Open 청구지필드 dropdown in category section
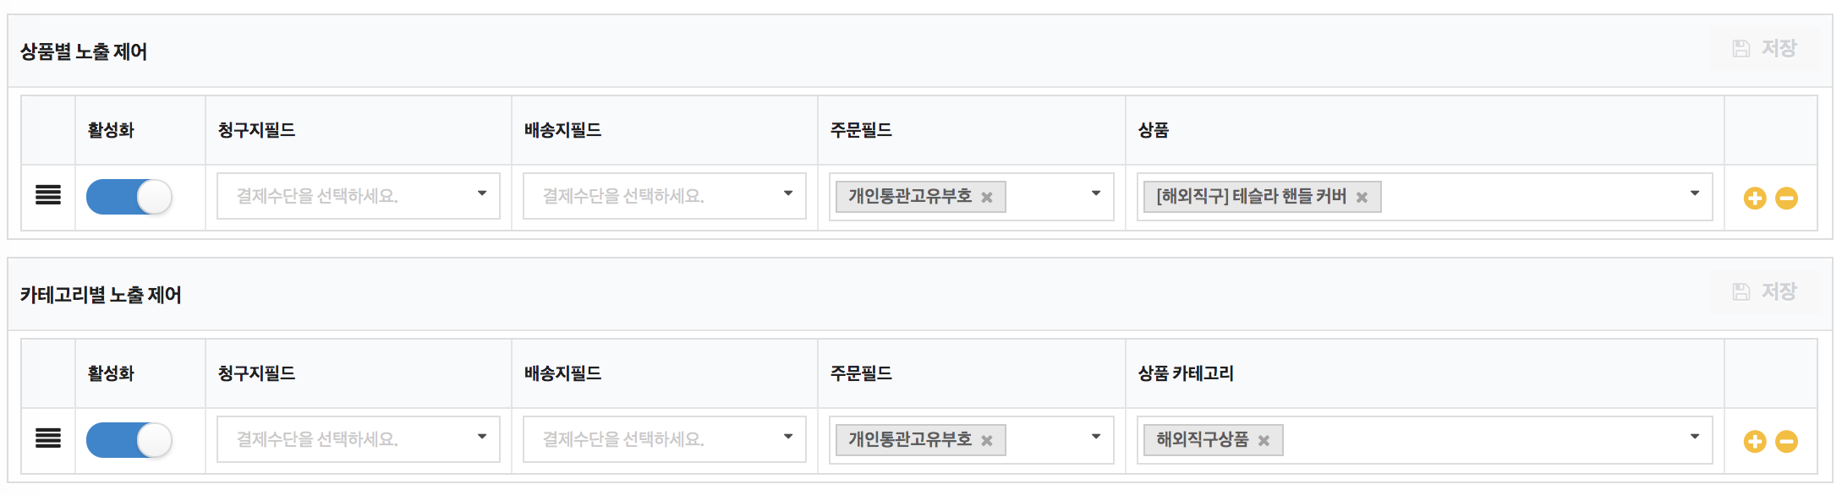Image resolution: width=1842 pixels, height=495 pixels. click(x=359, y=439)
